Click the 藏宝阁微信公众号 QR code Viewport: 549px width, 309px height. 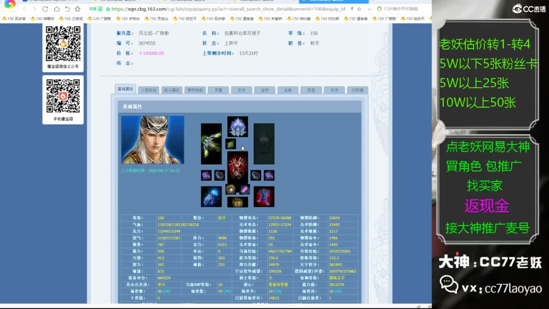coord(63,44)
